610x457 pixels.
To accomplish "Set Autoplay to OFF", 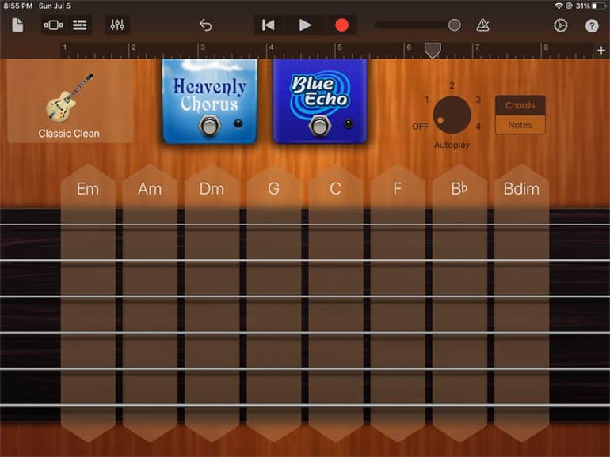I will click(420, 127).
